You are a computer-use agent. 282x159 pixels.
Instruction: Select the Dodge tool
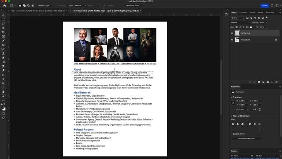(3, 70)
